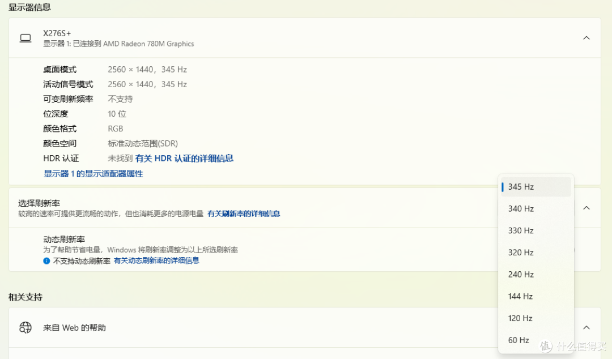Select 345 Hz refresh rate
This screenshot has width=612, height=359.
tap(536, 187)
